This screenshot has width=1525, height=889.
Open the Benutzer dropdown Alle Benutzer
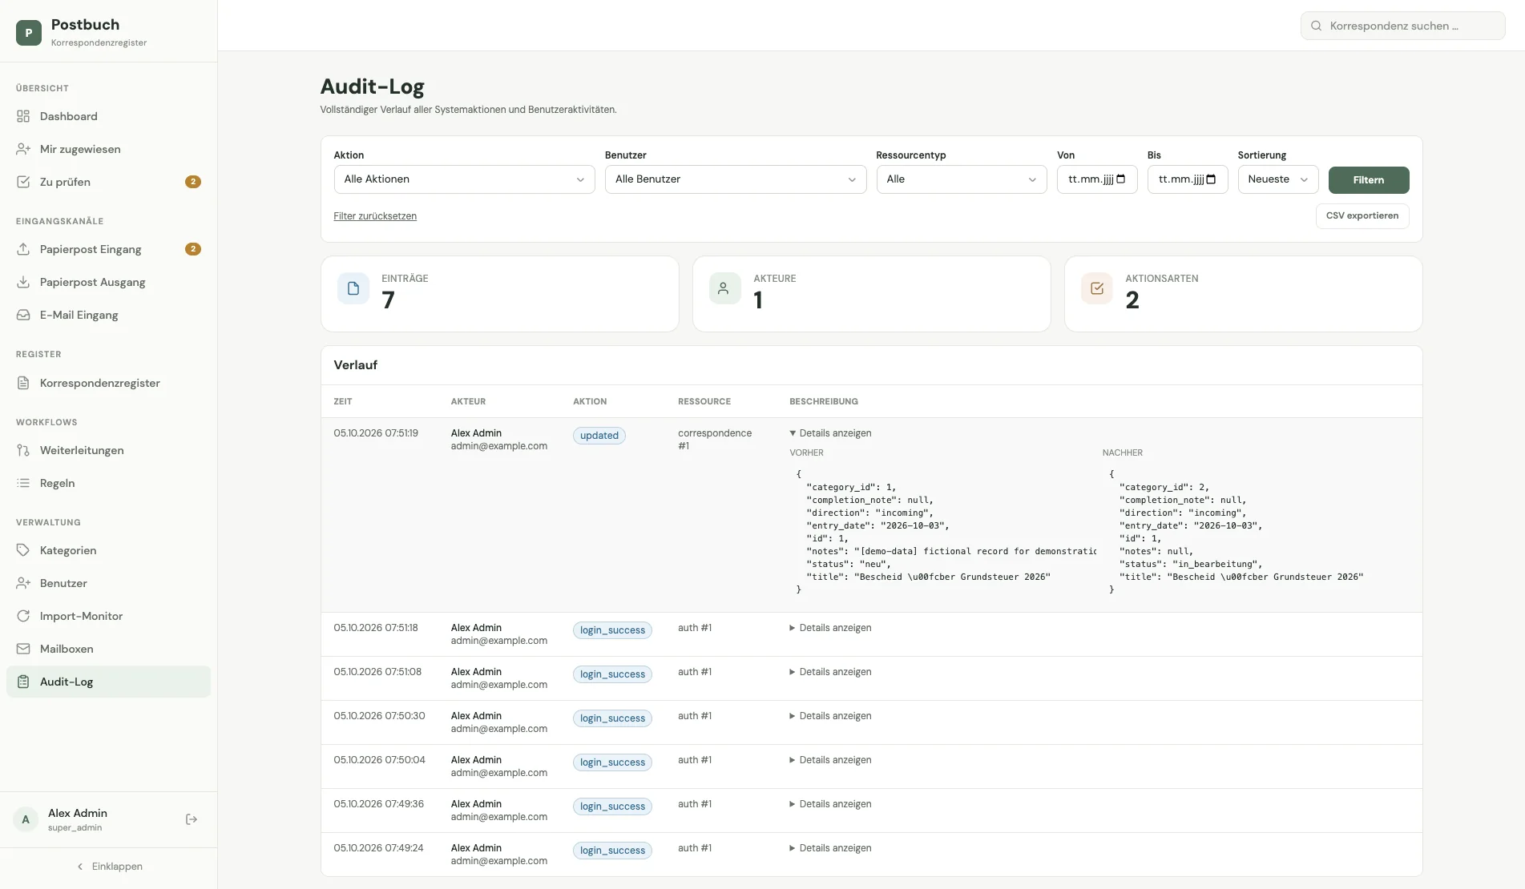736,179
